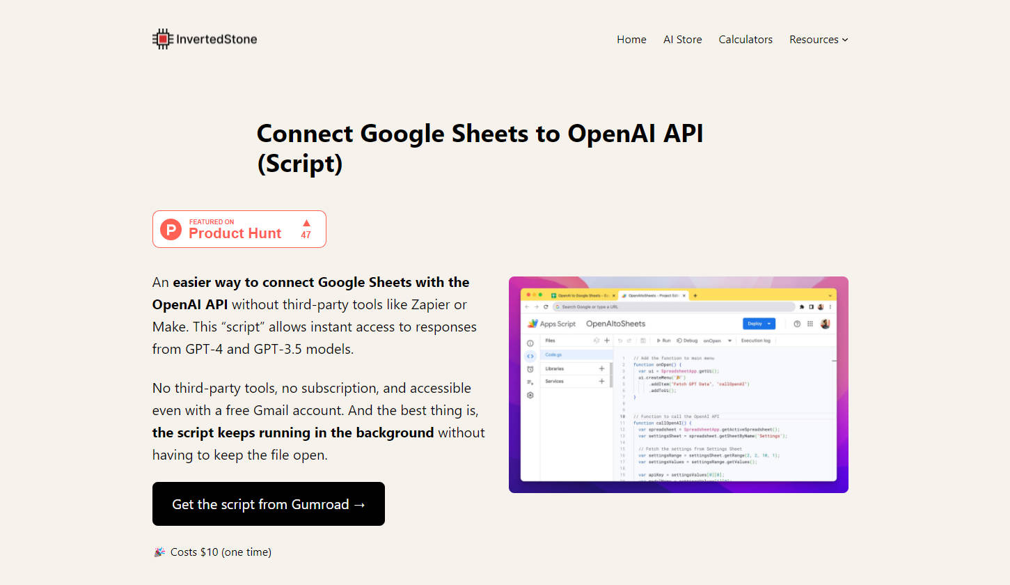Viewport: 1010px width, 585px height.
Task: Switch to the OpenAItoSheets Project Editor tab
Action: click(652, 295)
